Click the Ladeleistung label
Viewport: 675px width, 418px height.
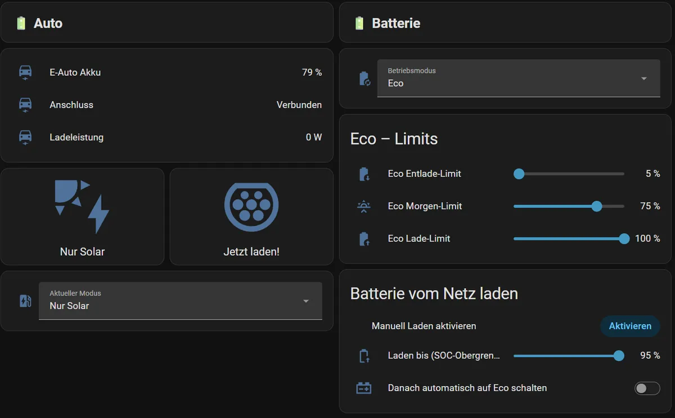pyautogui.click(x=76, y=138)
